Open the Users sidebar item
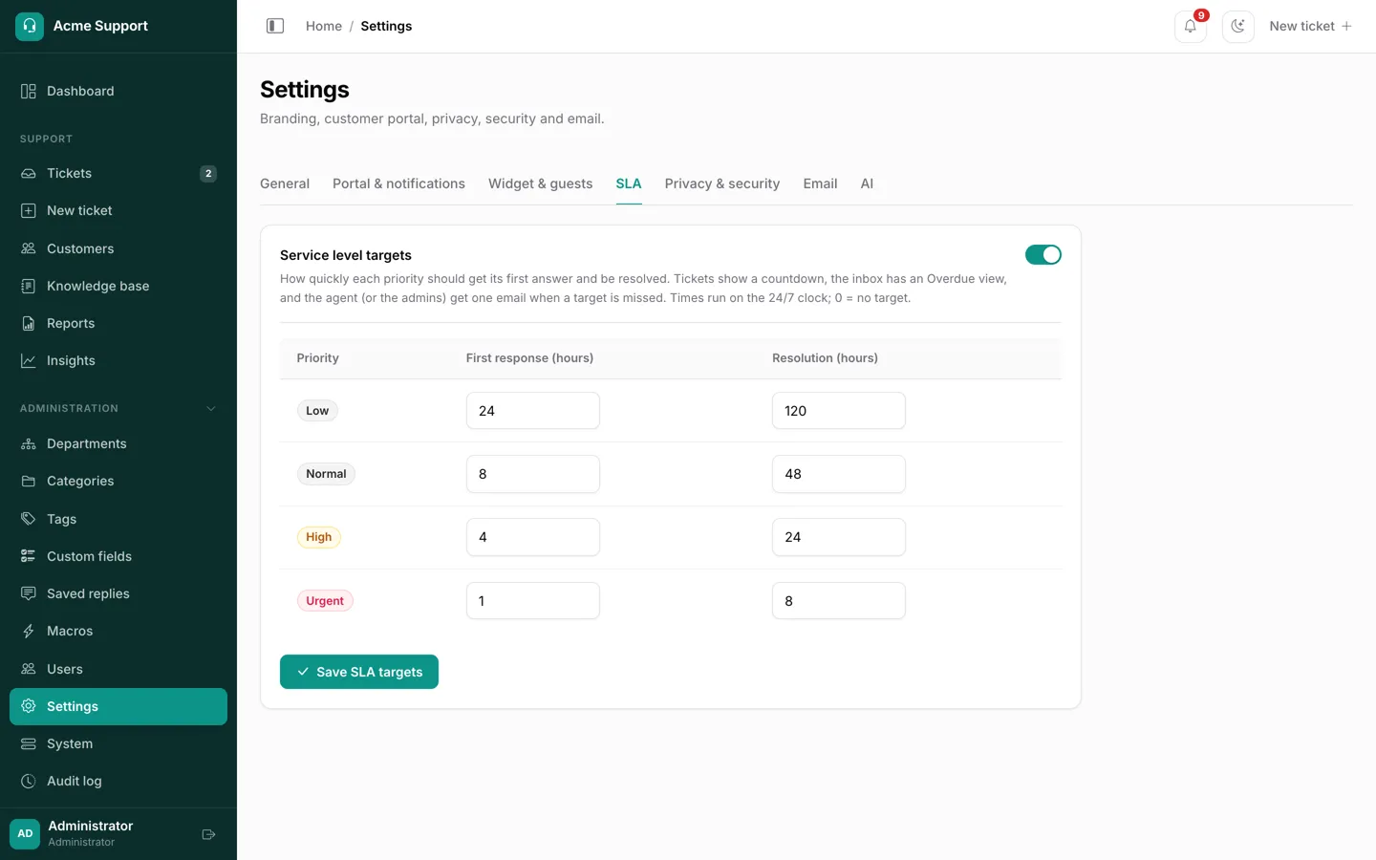The width and height of the screenshot is (1376, 860). (118, 669)
